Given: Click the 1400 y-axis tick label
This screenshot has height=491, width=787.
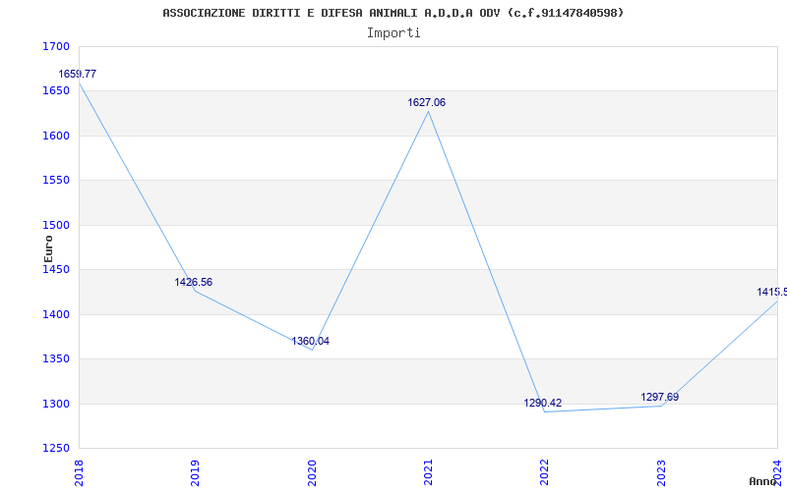Looking at the screenshot, I should 56,314.
